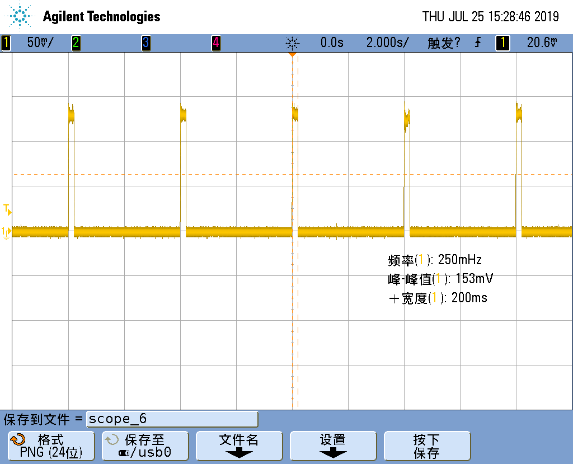
Task: Click the channel 1 ground reference marker
Action: pos(6,232)
